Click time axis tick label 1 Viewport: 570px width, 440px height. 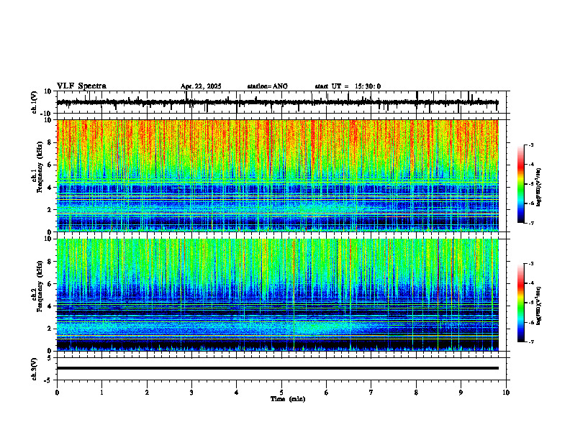[101, 393]
